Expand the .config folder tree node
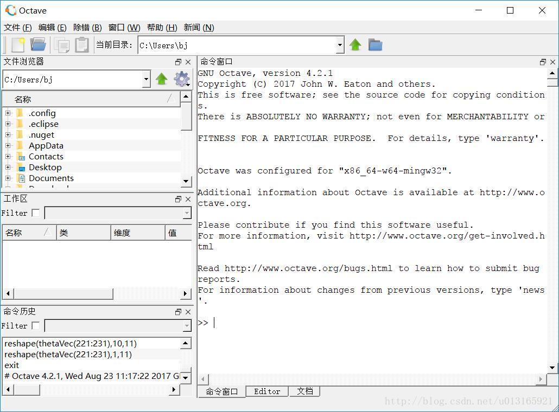 click(8, 113)
